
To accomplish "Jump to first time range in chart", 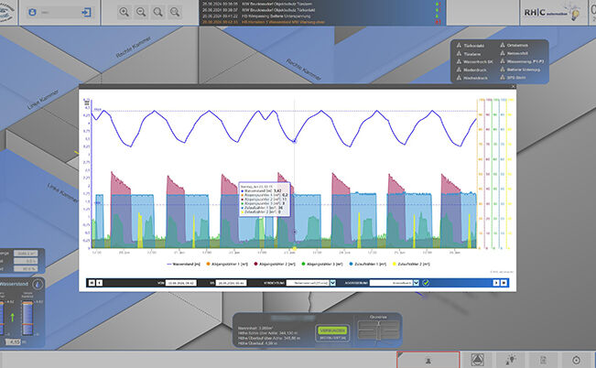I will (91, 284).
